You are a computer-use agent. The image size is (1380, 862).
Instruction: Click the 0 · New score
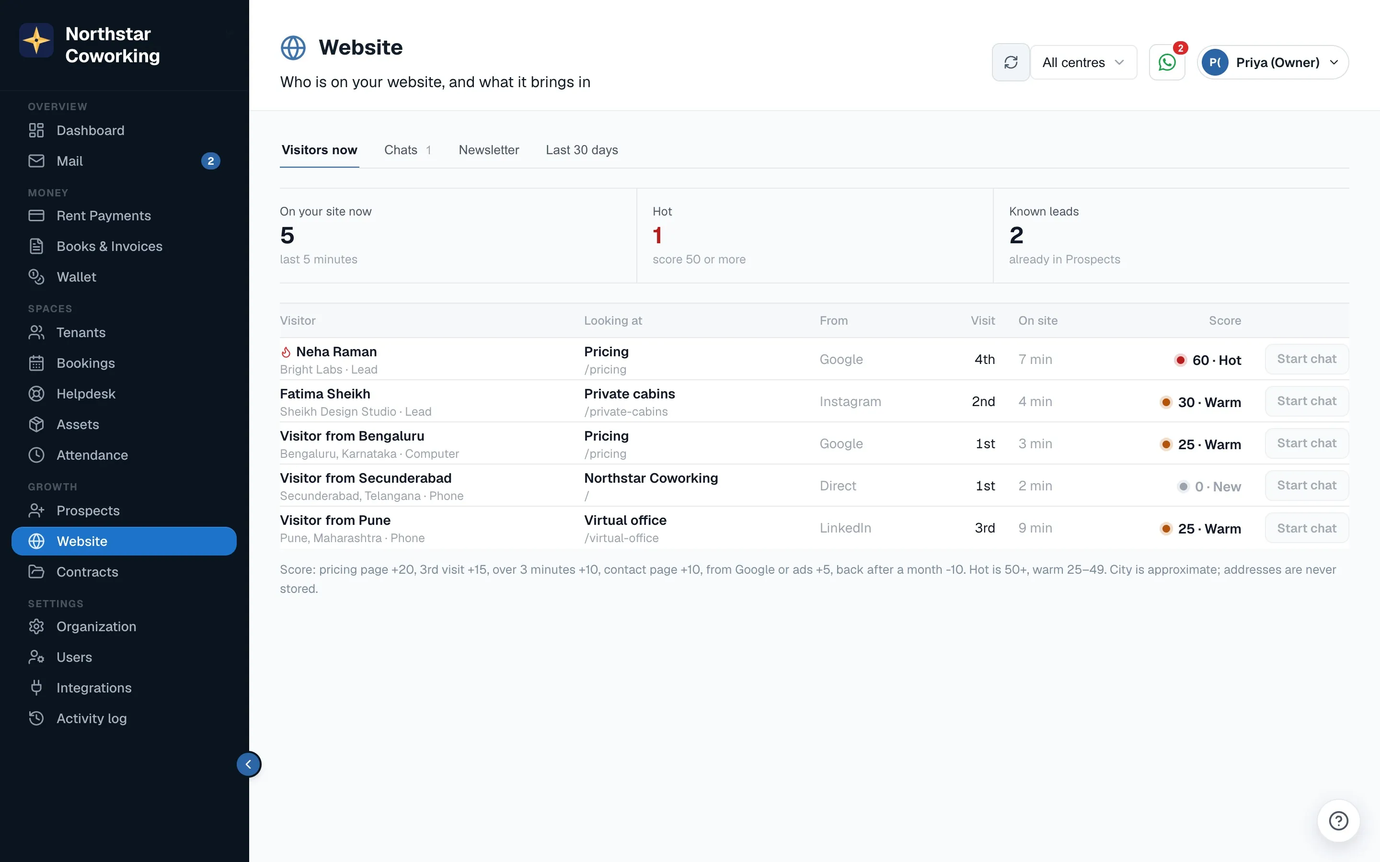(1210, 487)
